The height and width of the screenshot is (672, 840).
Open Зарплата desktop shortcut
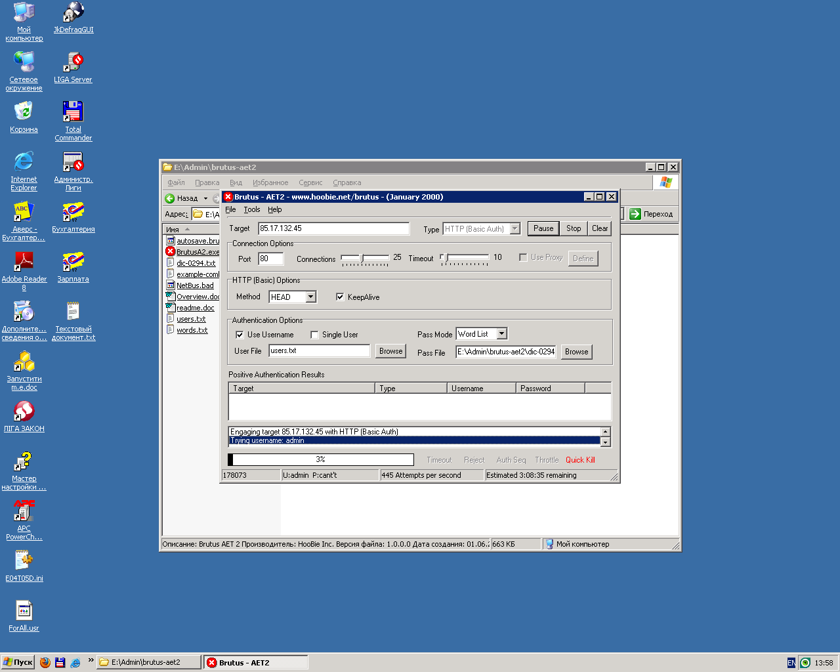73,268
